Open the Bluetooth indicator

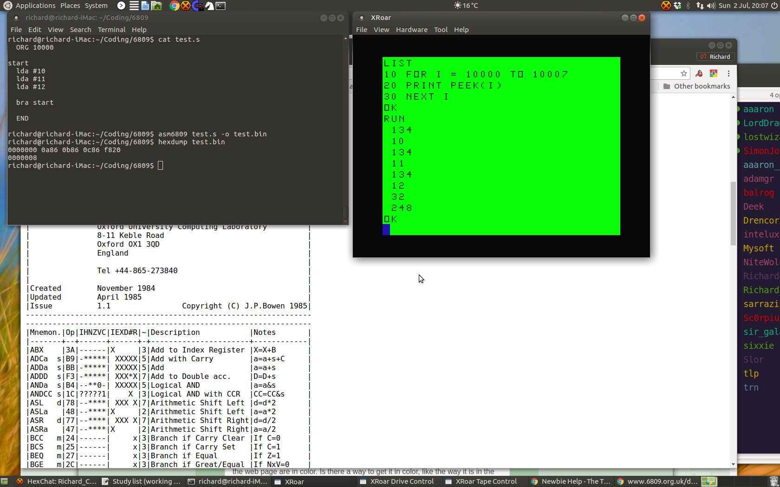[689, 6]
